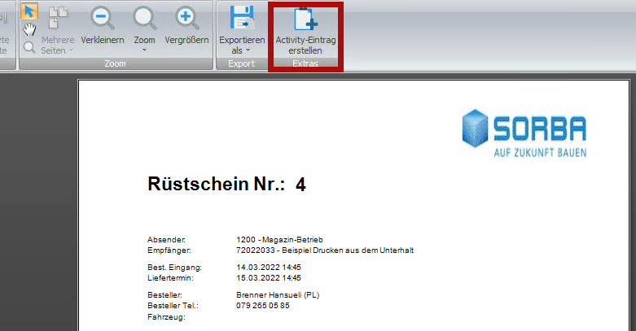Choose the small magnifier tool
Viewport: 636px width, 331px height.
click(29, 47)
